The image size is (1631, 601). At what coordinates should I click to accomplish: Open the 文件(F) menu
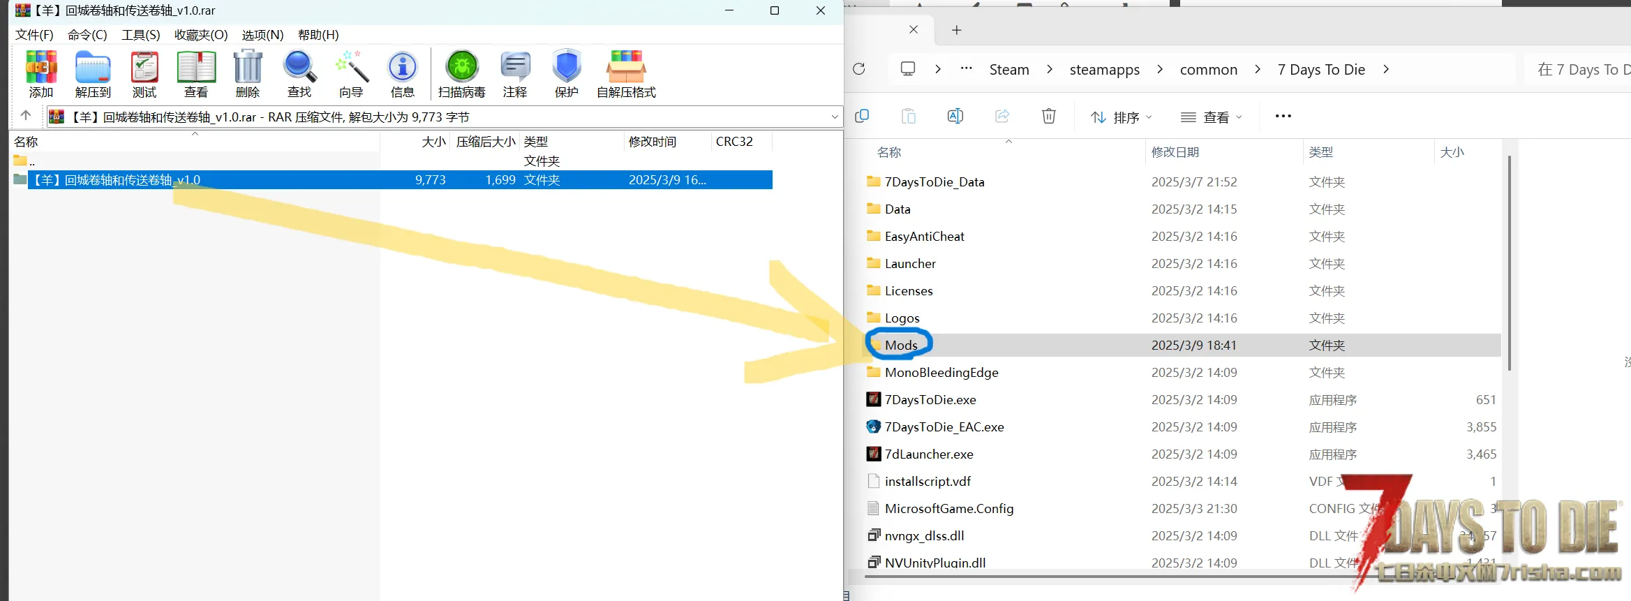(34, 35)
